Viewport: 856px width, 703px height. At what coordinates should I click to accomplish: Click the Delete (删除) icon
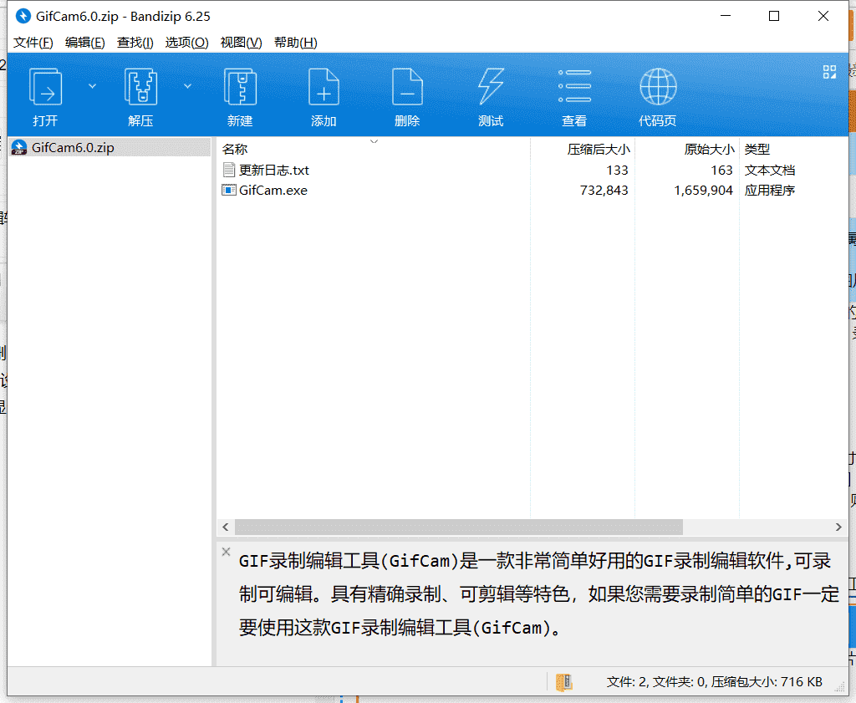tap(407, 87)
